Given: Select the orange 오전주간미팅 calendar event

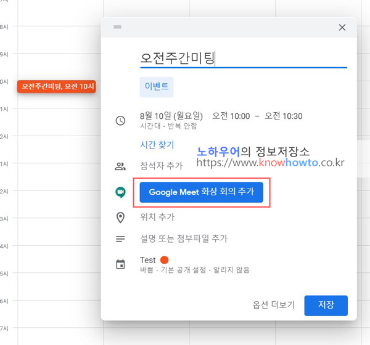Looking at the screenshot, I should pos(56,86).
